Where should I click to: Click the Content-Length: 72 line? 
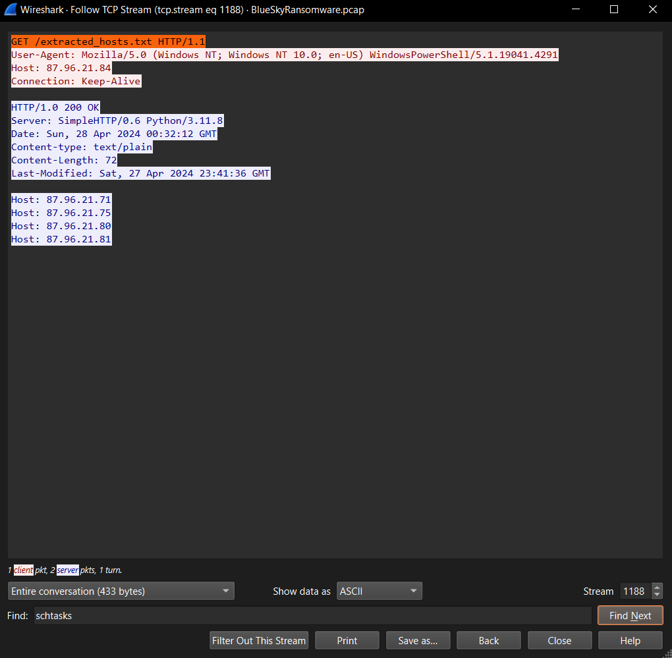pos(64,160)
